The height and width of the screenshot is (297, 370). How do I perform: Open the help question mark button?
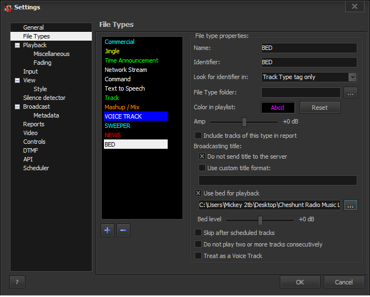17,283
